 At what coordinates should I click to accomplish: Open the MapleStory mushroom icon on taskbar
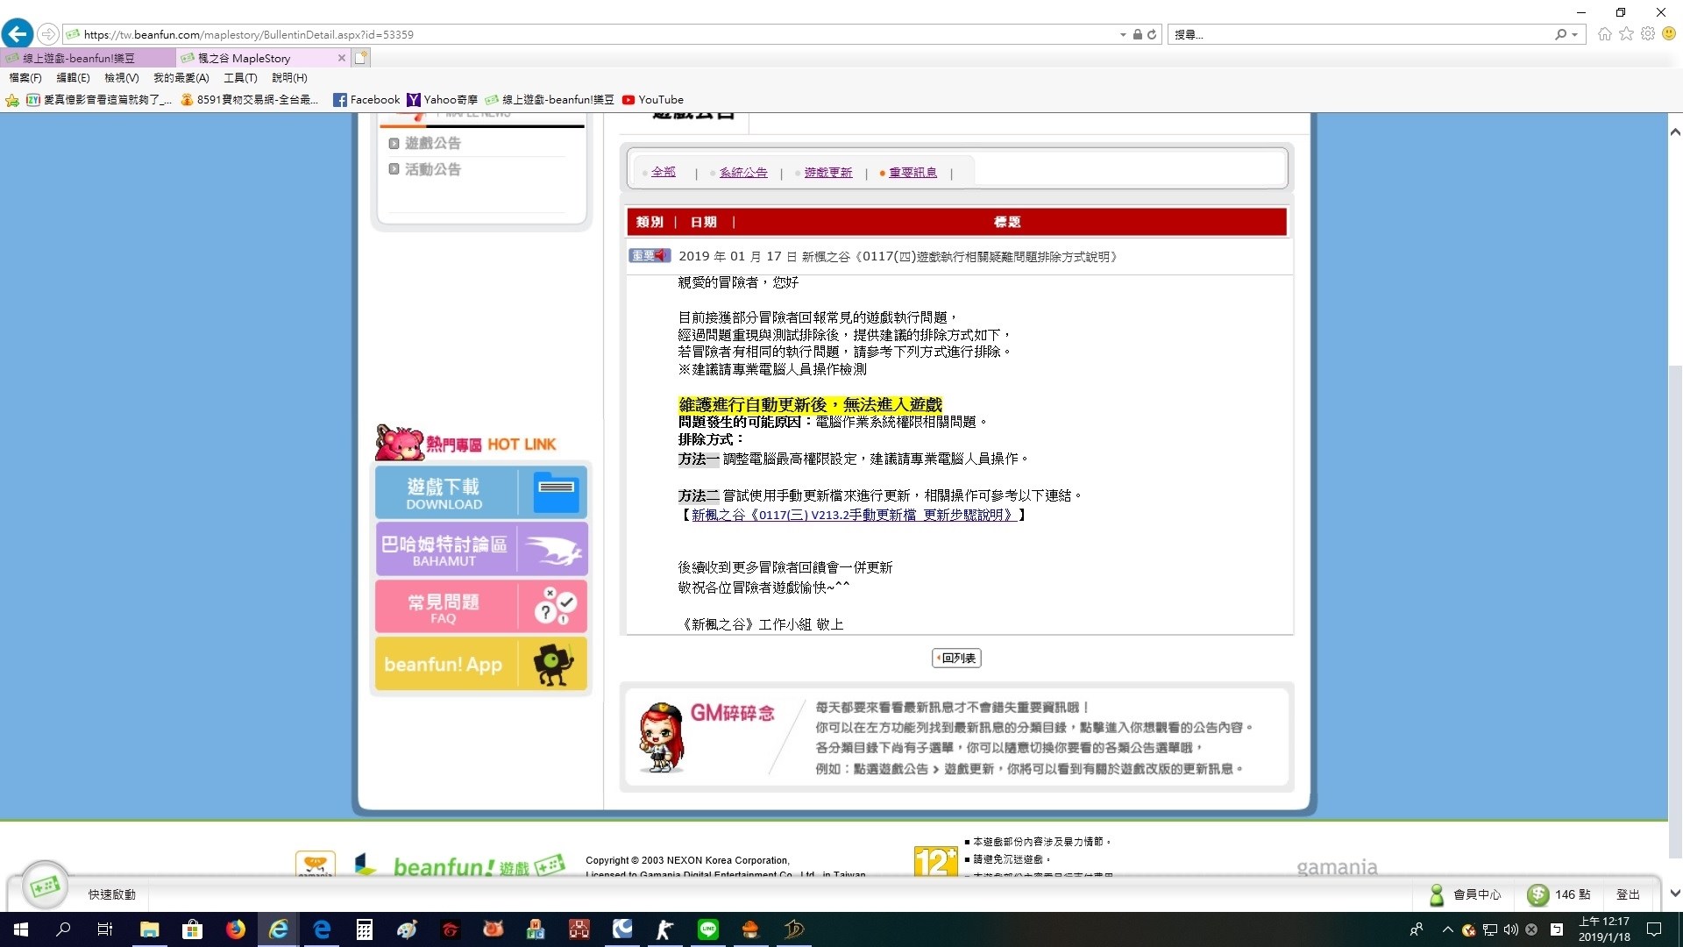coord(751,929)
